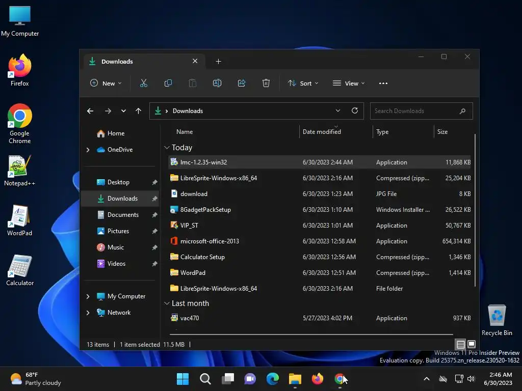The height and width of the screenshot is (391, 522).
Task: Go up one folder level arrow
Action: point(139,111)
